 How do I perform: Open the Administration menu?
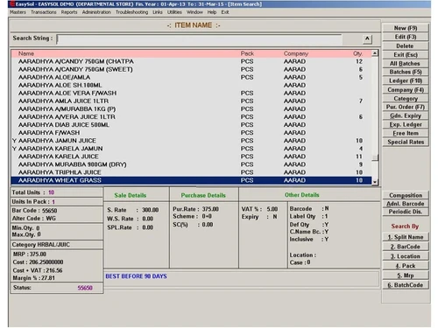[x=96, y=12]
